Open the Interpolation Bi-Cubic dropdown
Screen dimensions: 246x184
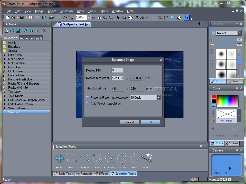click(158, 98)
